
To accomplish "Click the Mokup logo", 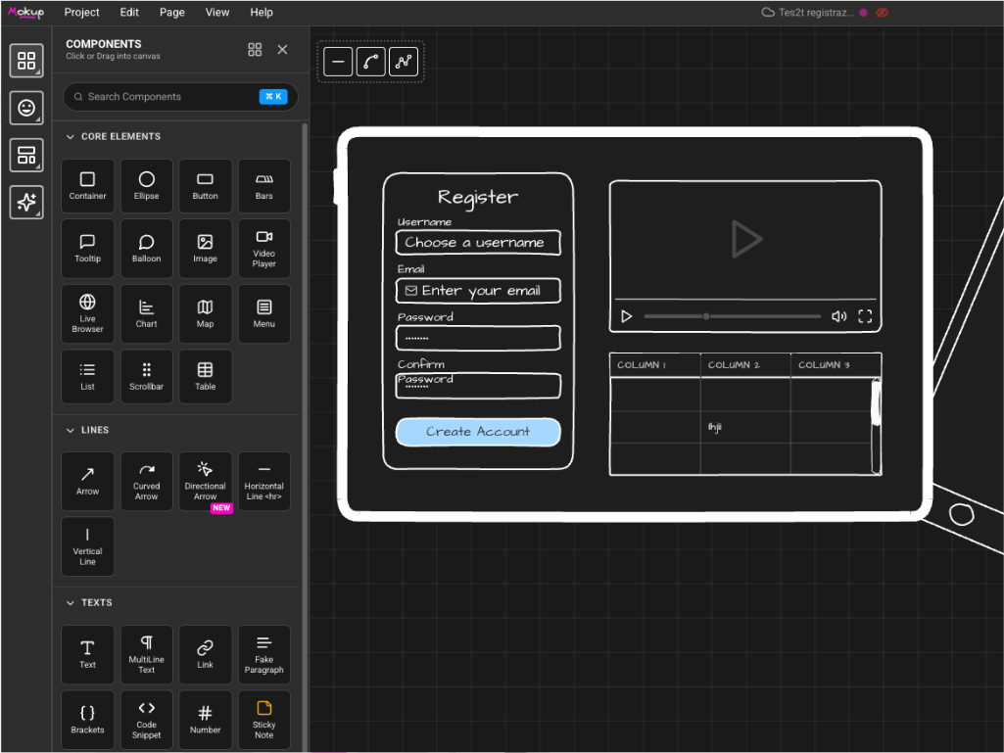I will pyautogui.click(x=25, y=12).
